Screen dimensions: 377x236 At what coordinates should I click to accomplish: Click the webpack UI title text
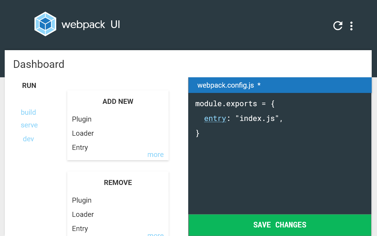(x=91, y=24)
